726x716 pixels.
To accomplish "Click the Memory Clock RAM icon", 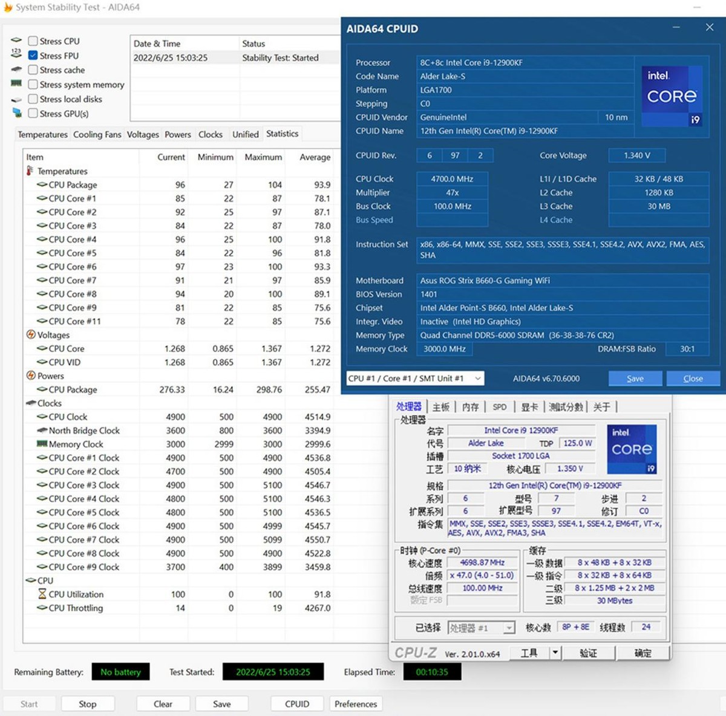I will click(42, 444).
